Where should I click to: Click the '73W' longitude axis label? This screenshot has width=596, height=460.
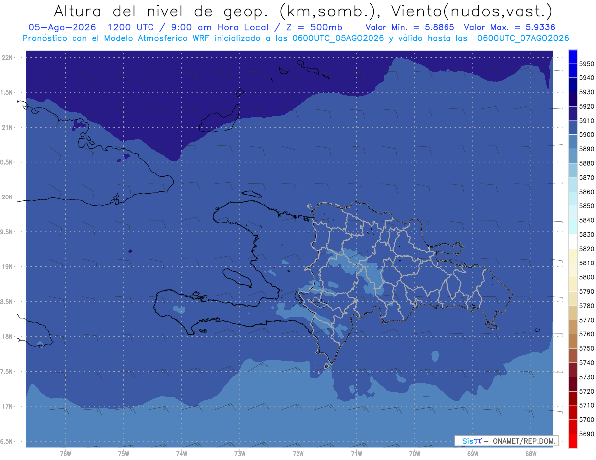(240, 454)
